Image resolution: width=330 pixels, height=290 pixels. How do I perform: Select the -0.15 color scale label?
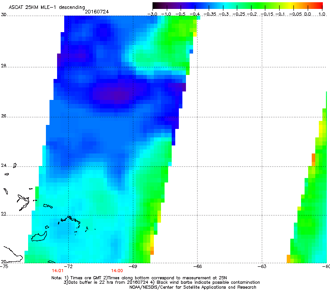[x=267, y=14]
